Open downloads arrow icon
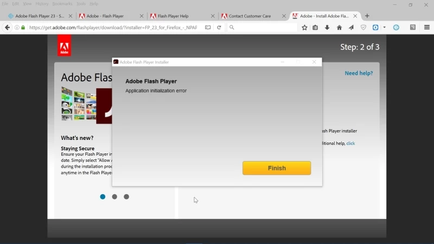 pyautogui.click(x=327, y=28)
